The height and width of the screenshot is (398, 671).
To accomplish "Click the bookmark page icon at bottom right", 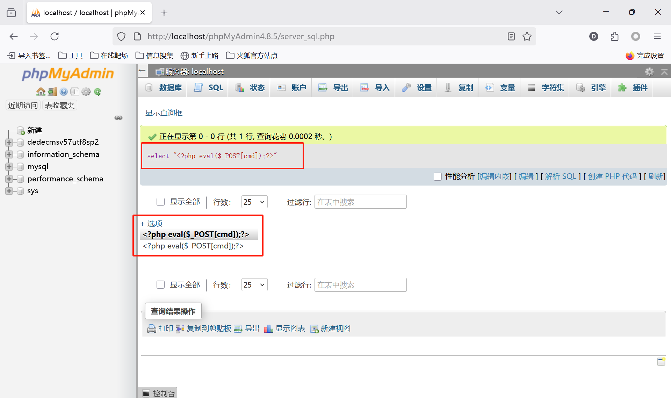I will (x=661, y=362).
